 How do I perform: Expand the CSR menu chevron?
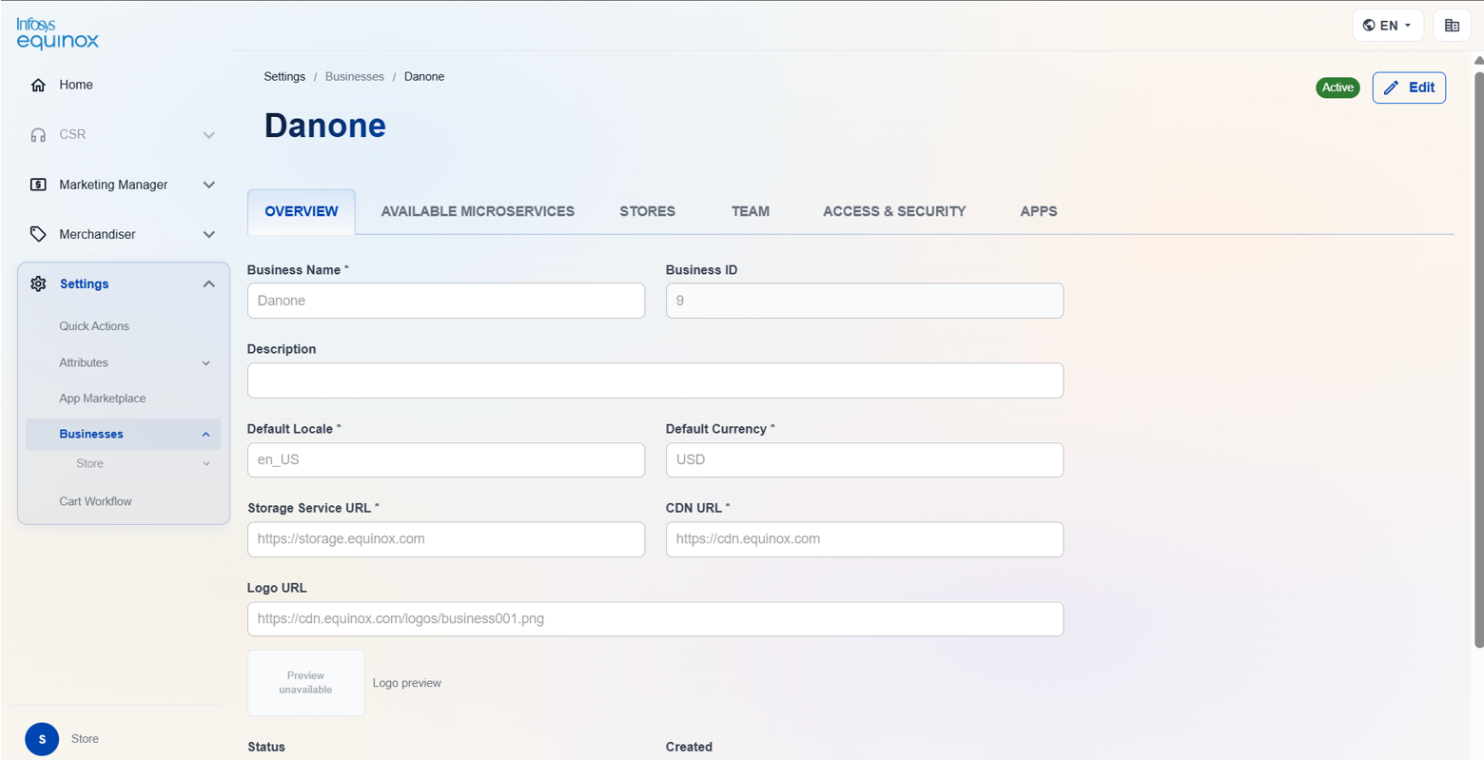coord(208,135)
